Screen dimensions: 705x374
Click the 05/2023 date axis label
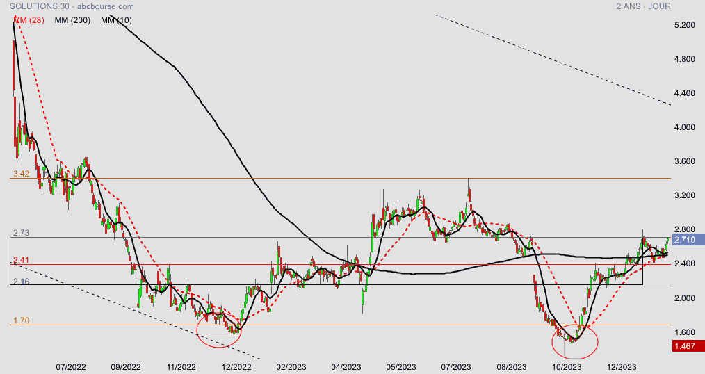[x=401, y=367]
